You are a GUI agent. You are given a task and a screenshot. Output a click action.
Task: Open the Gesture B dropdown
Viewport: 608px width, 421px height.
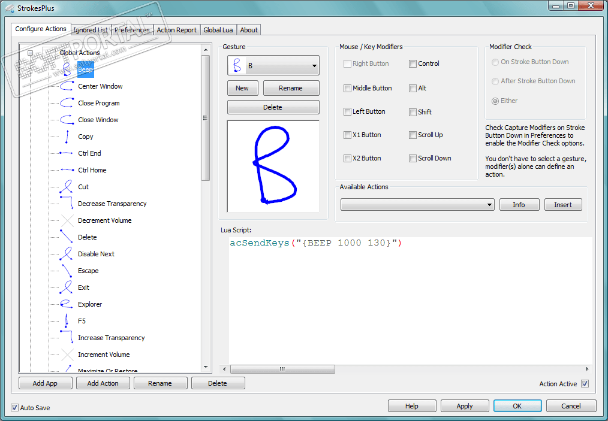(273, 65)
